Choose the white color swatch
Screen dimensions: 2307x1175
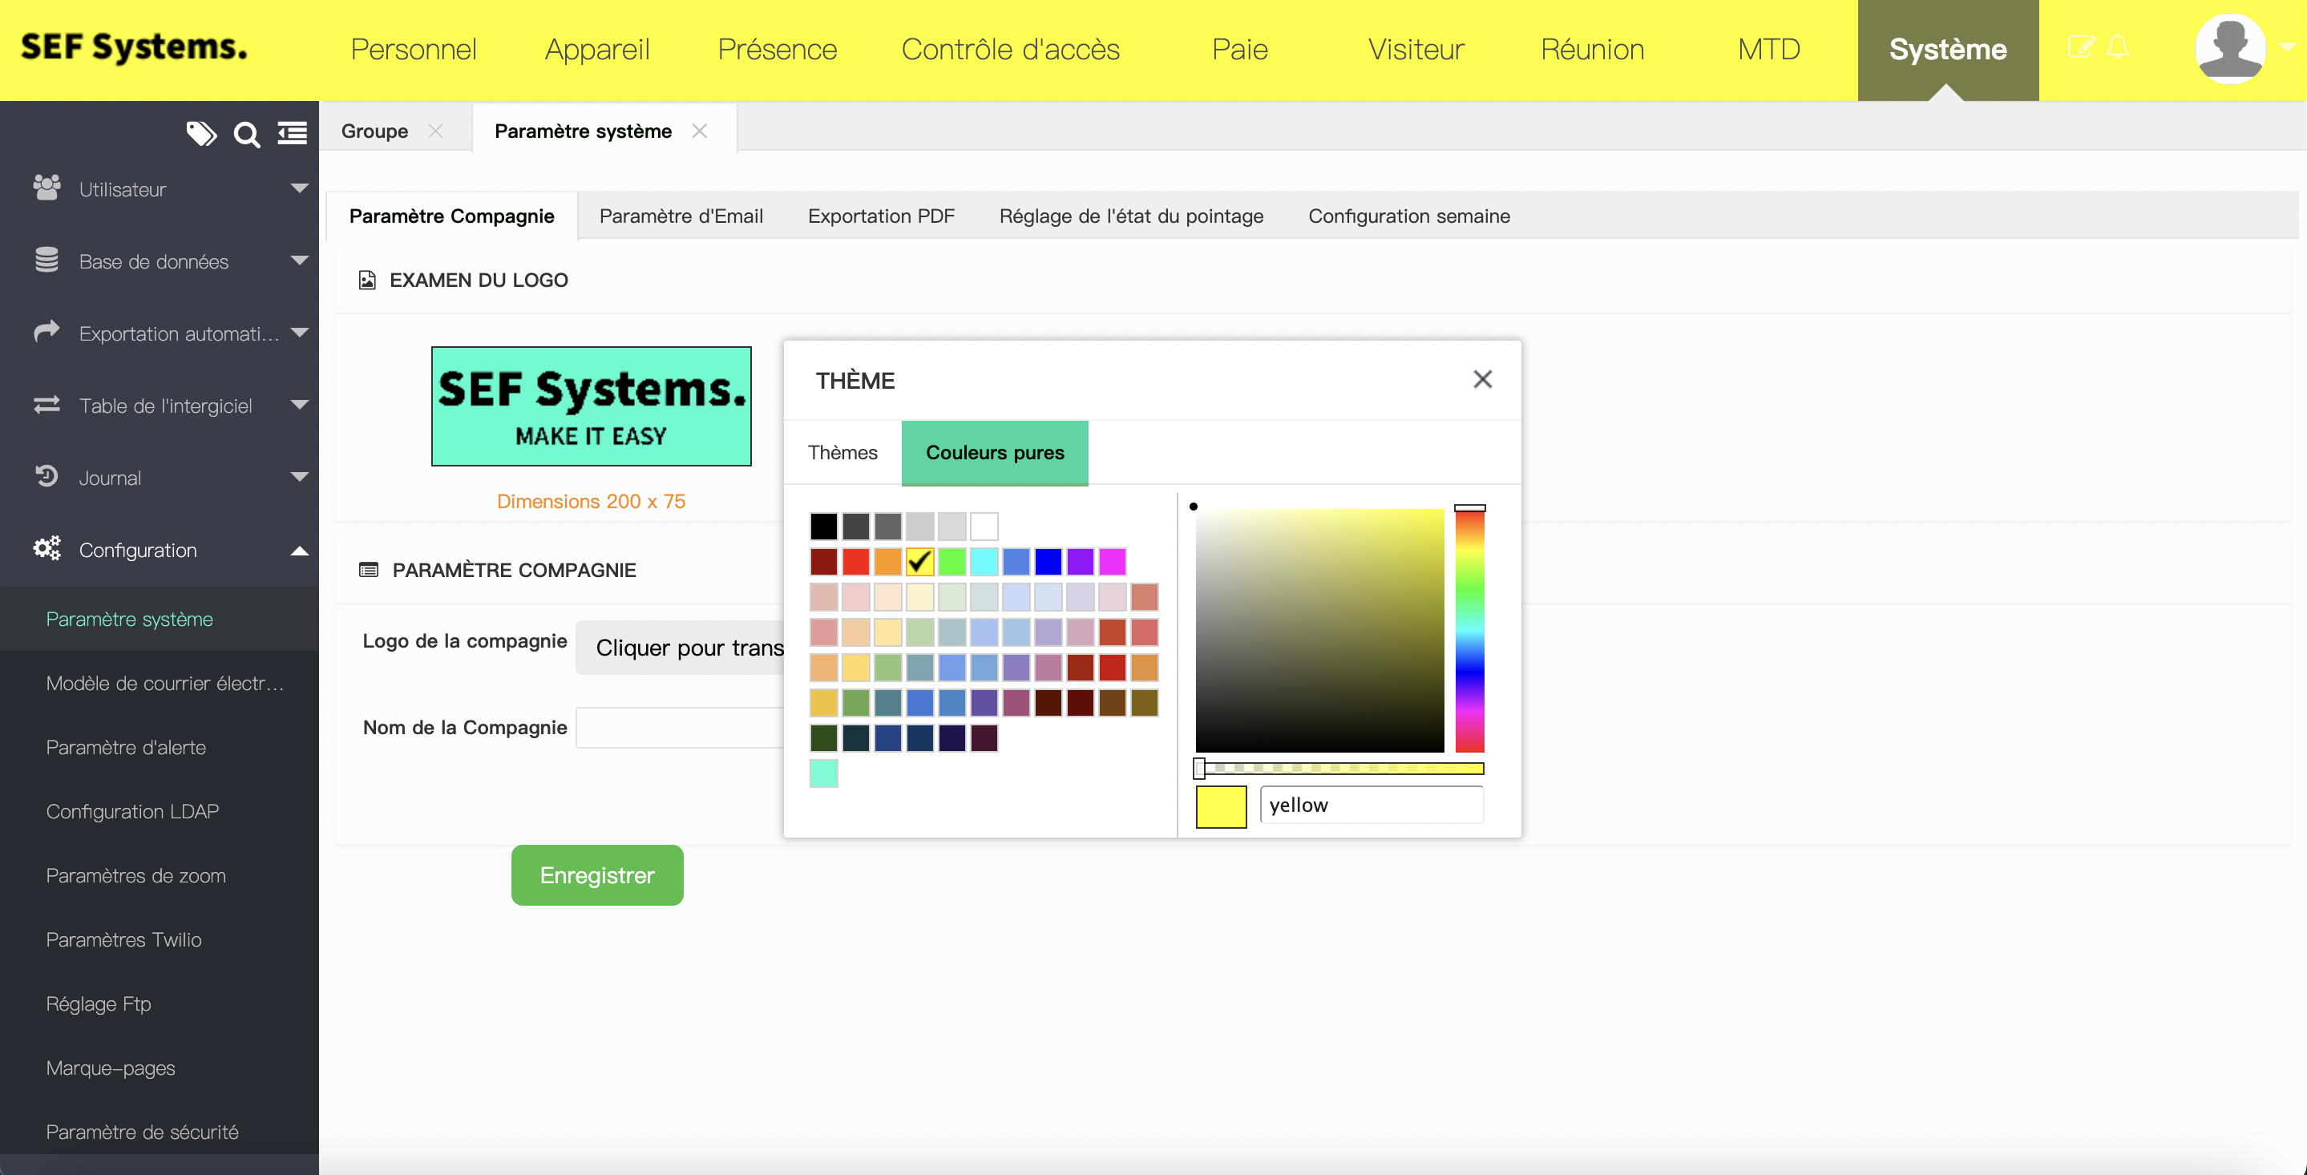(984, 526)
